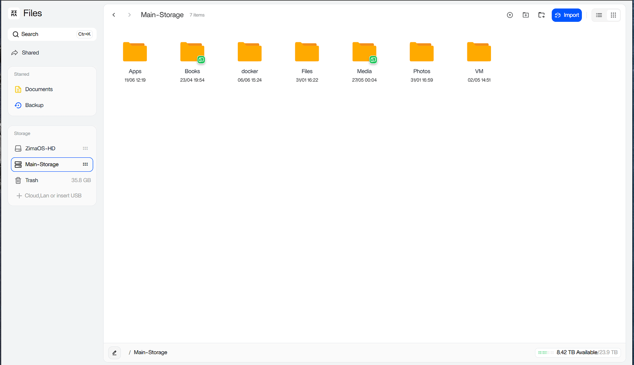
Task: Click the Main-Storage title heading
Action: (162, 15)
